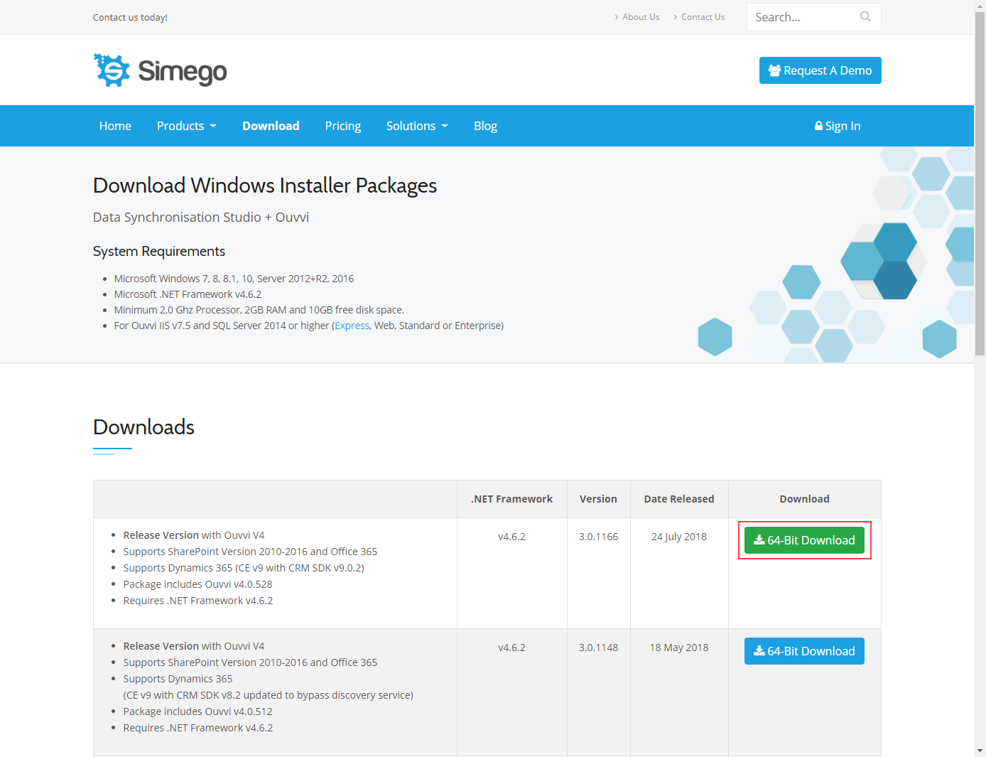Click the scrollbar down arrow
This screenshot has width=986, height=757.
tap(980, 751)
